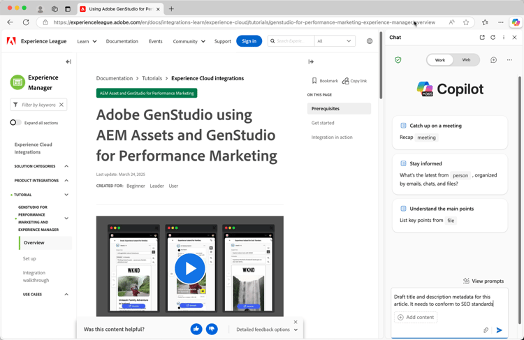Open the Documentation nav item
Viewport: 524px width, 340px height.
pyautogui.click(x=122, y=41)
